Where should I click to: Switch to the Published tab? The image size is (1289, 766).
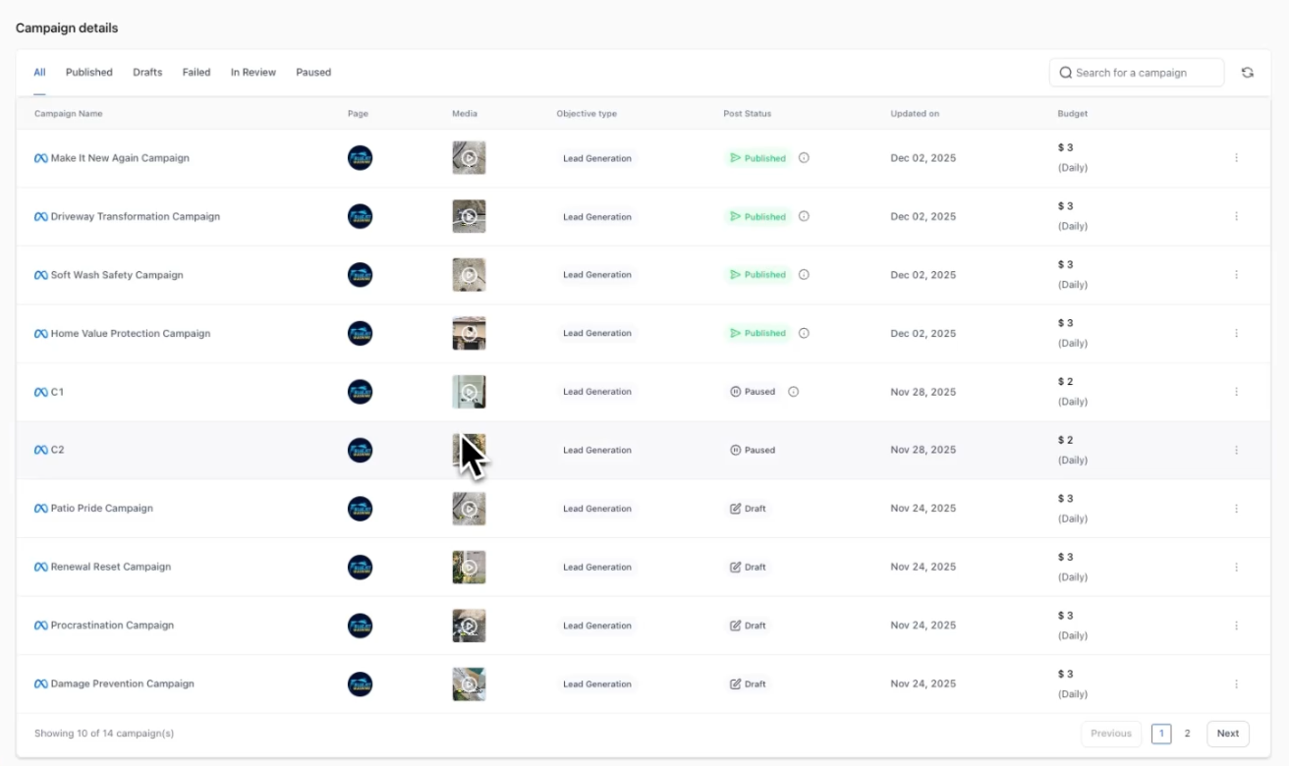coord(89,73)
